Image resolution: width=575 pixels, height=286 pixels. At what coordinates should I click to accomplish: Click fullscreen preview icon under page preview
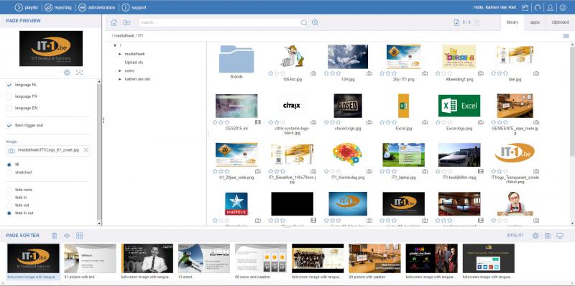pos(79,73)
